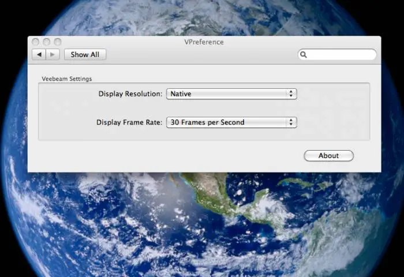Click the Veebeam Settings group label
The height and width of the screenshot is (277, 404).
67,79
